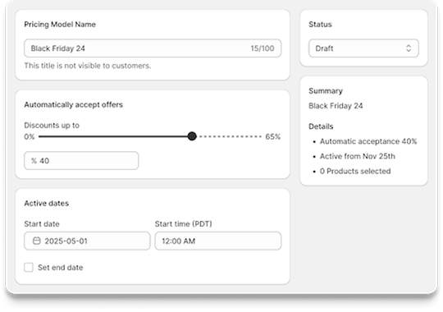
Task: Click the 'Active dates' heading
Action: [46, 203]
